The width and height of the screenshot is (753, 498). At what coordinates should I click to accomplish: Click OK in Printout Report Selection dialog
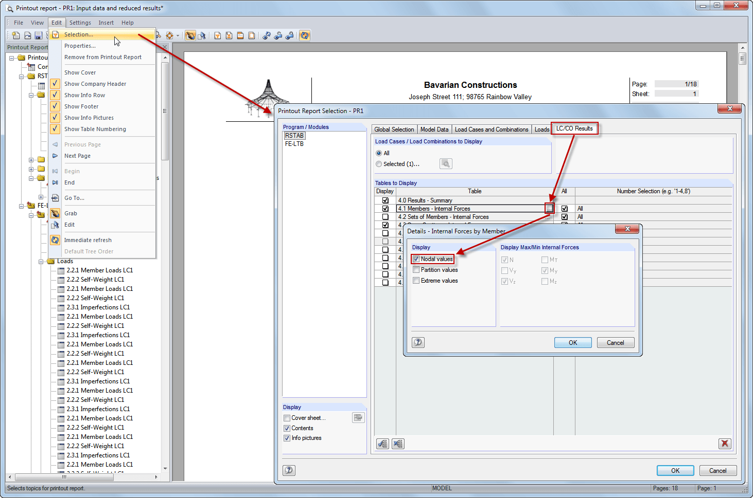[675, 471]
